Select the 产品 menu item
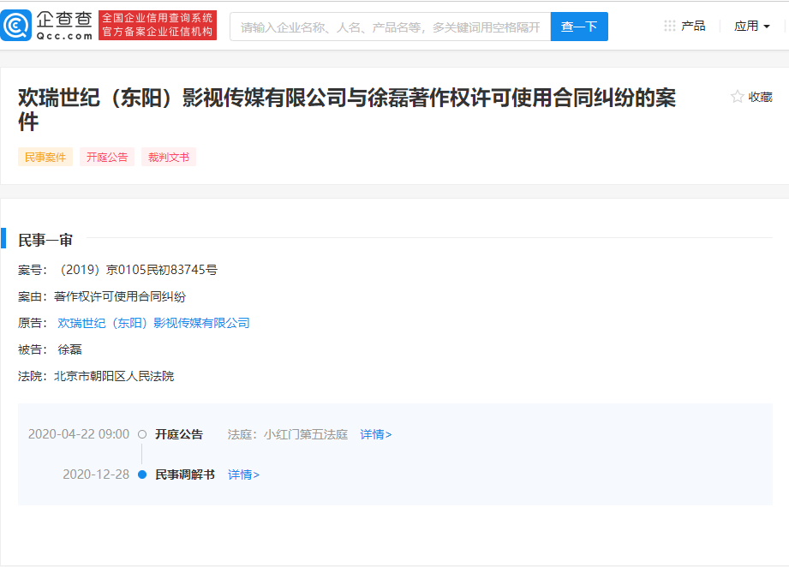 click(694, 25)
